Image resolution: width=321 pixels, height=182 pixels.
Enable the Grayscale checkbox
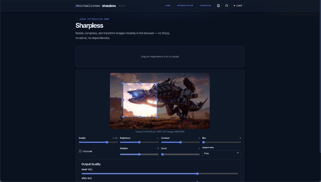click(x=80, y=151)
